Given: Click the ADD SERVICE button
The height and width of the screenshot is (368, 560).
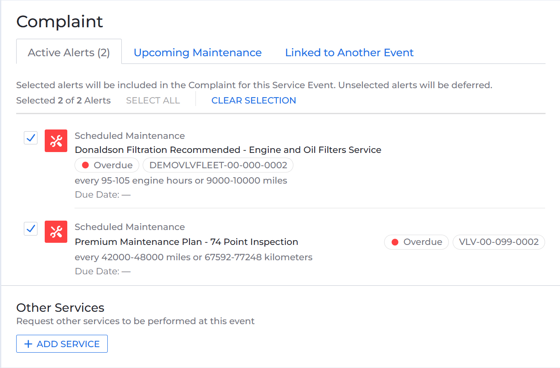Looking at the screenshot, I should point(62,344).
